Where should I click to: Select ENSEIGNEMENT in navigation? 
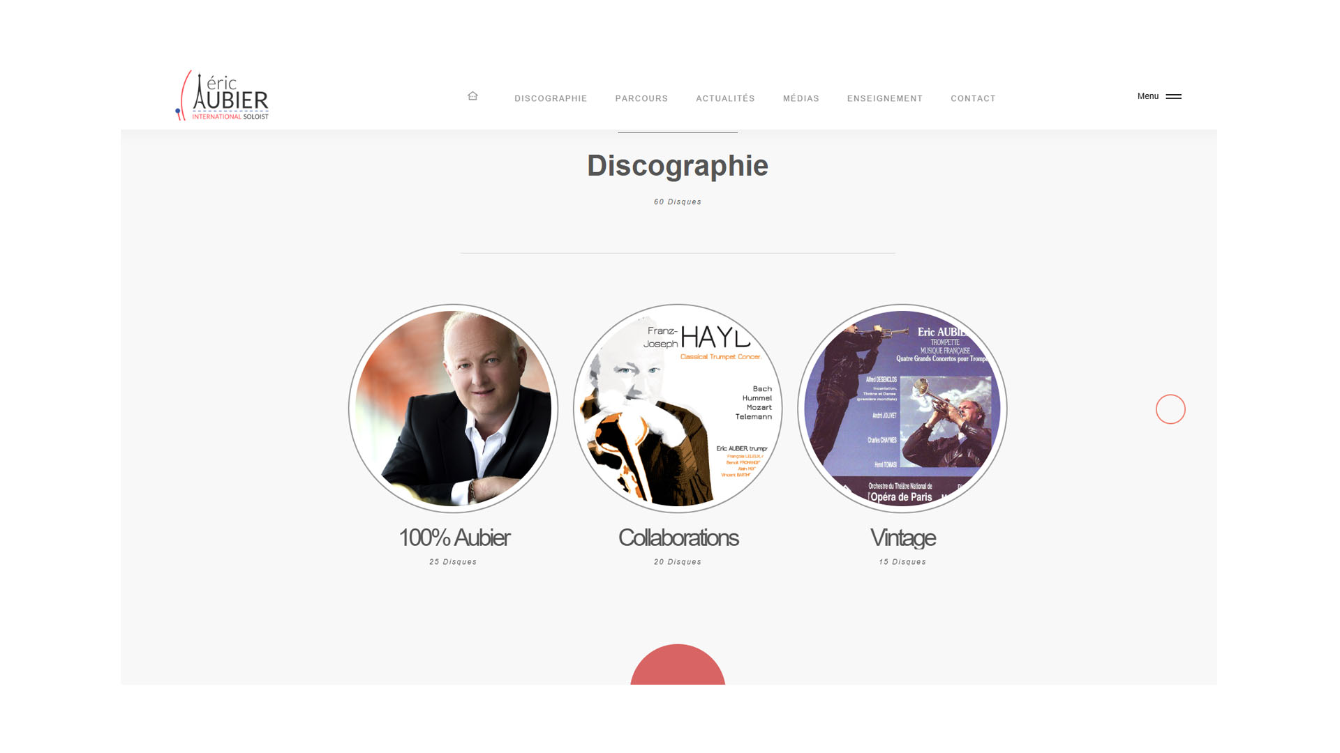(885, 98)
